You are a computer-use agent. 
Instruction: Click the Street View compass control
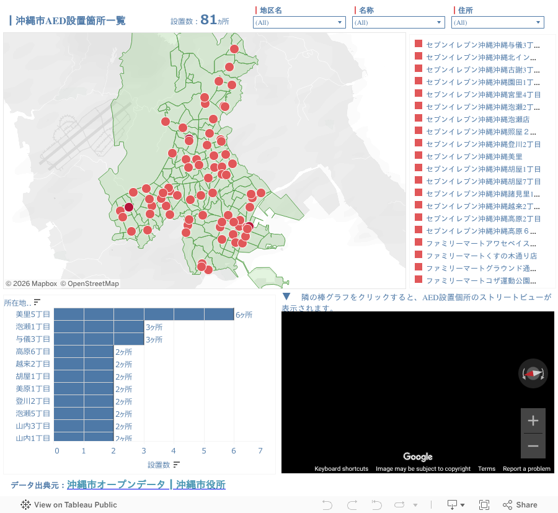(533, 373)
